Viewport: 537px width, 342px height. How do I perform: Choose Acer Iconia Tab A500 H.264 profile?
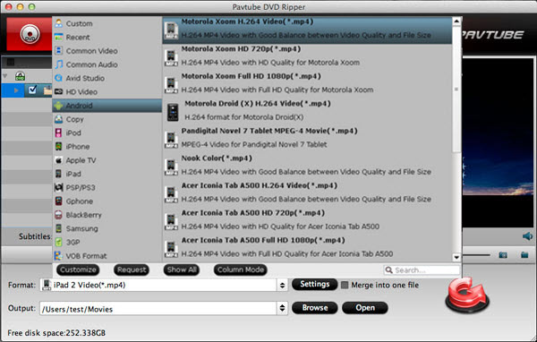307,194
